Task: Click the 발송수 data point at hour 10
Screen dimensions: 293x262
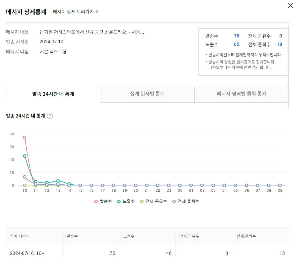Action: click(x=25, y=137)
